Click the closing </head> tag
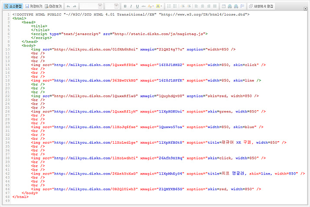The width and height of the screenshot is (310, 207). (30, 42)
